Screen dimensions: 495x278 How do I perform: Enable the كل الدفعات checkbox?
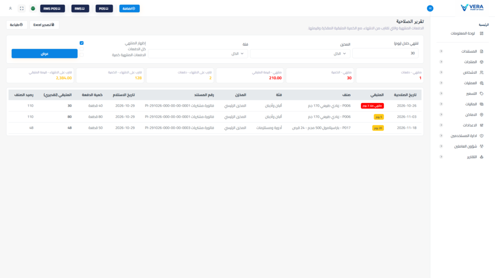(81, 49)
